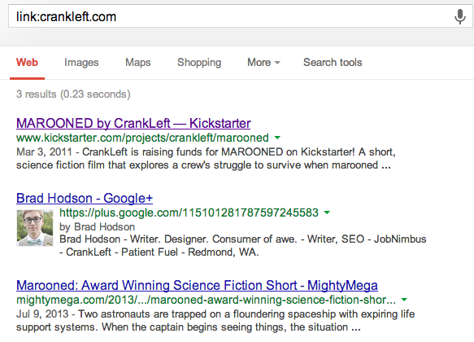Open the Marooned MightyMega result link
The image size is (474, 342).
coord(197,285)
